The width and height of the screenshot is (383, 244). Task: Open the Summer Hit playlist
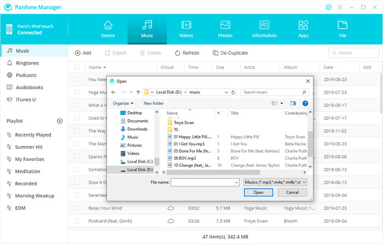(x=30, y=147)
